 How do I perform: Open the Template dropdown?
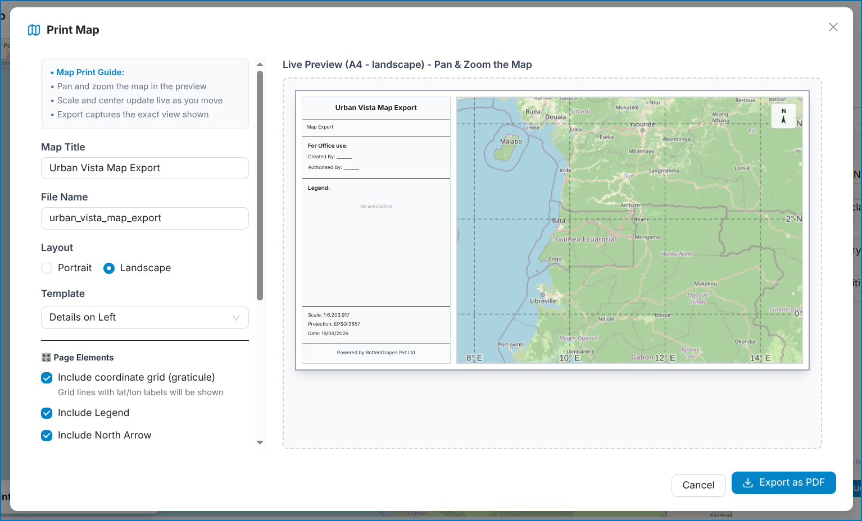click(x=145, y=318)
